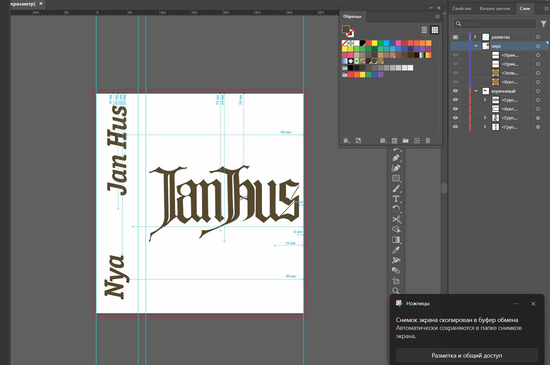Select the blackletter JanHus logo on canvas
Screen dimensions: 550x365
click(x=224, y=203)
